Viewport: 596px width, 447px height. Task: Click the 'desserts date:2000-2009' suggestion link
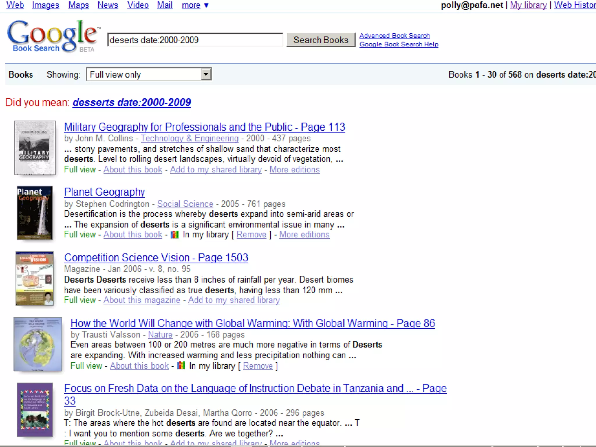(132, 102)
